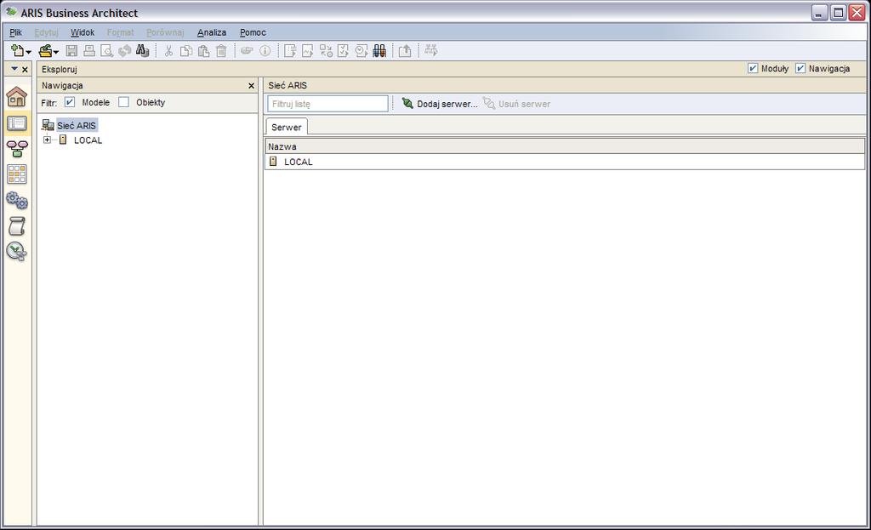Close the module bar with its X
Viewport: 871px width, 530px height.
click(x=25, y=70)
